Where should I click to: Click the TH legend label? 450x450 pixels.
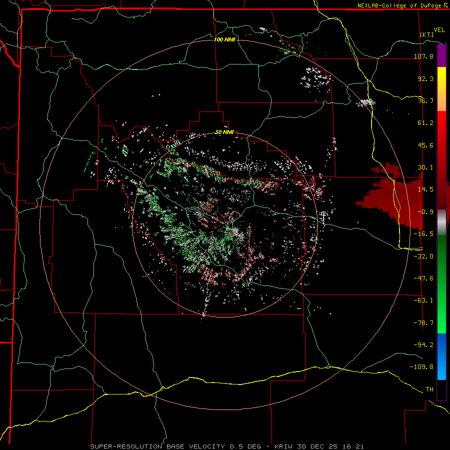429,389
